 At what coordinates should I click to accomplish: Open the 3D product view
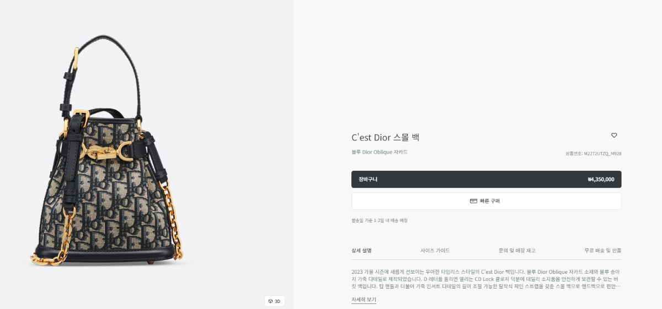[274, 301]
